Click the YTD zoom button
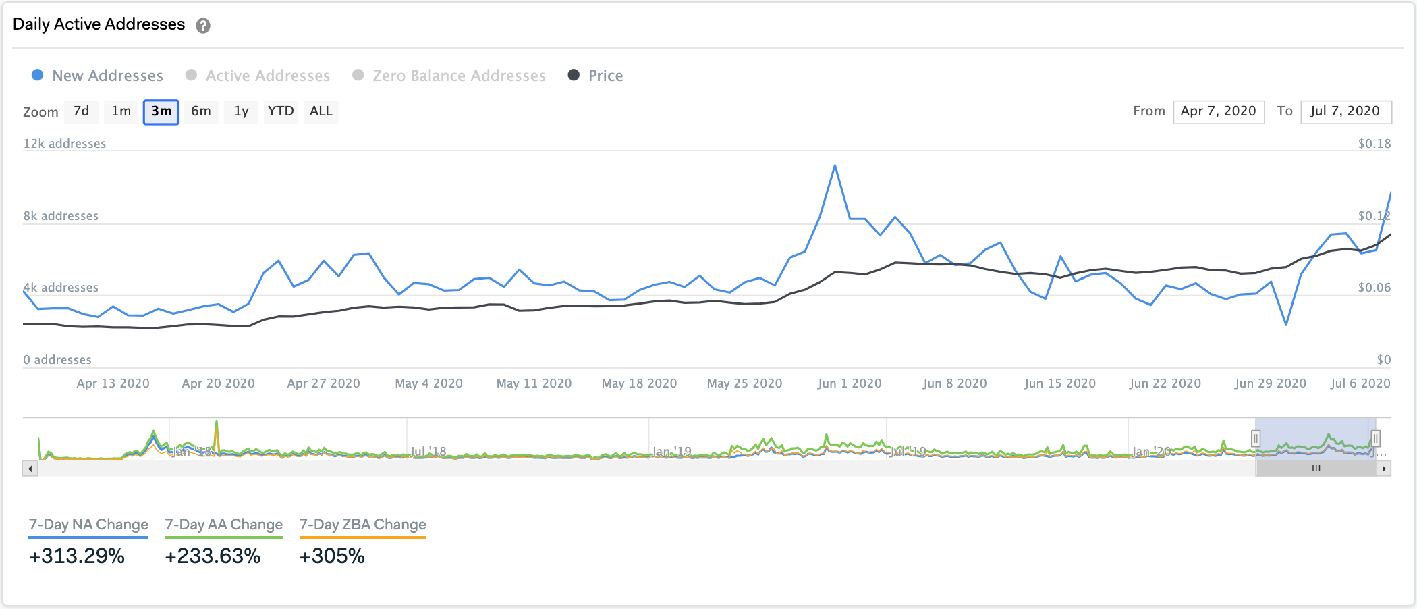 [281, 111]
